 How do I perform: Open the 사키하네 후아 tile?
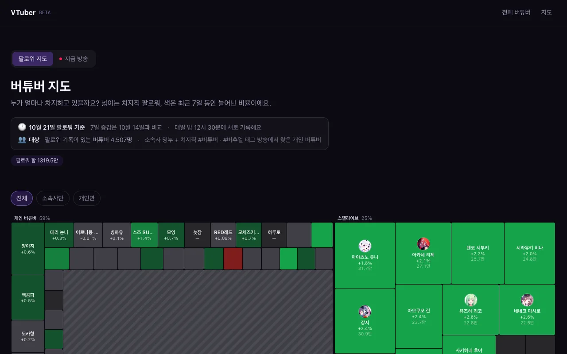(469, 345)
